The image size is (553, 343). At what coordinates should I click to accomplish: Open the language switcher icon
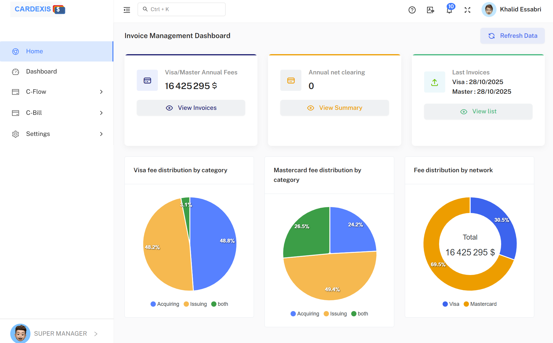click(x=430, y=10)
